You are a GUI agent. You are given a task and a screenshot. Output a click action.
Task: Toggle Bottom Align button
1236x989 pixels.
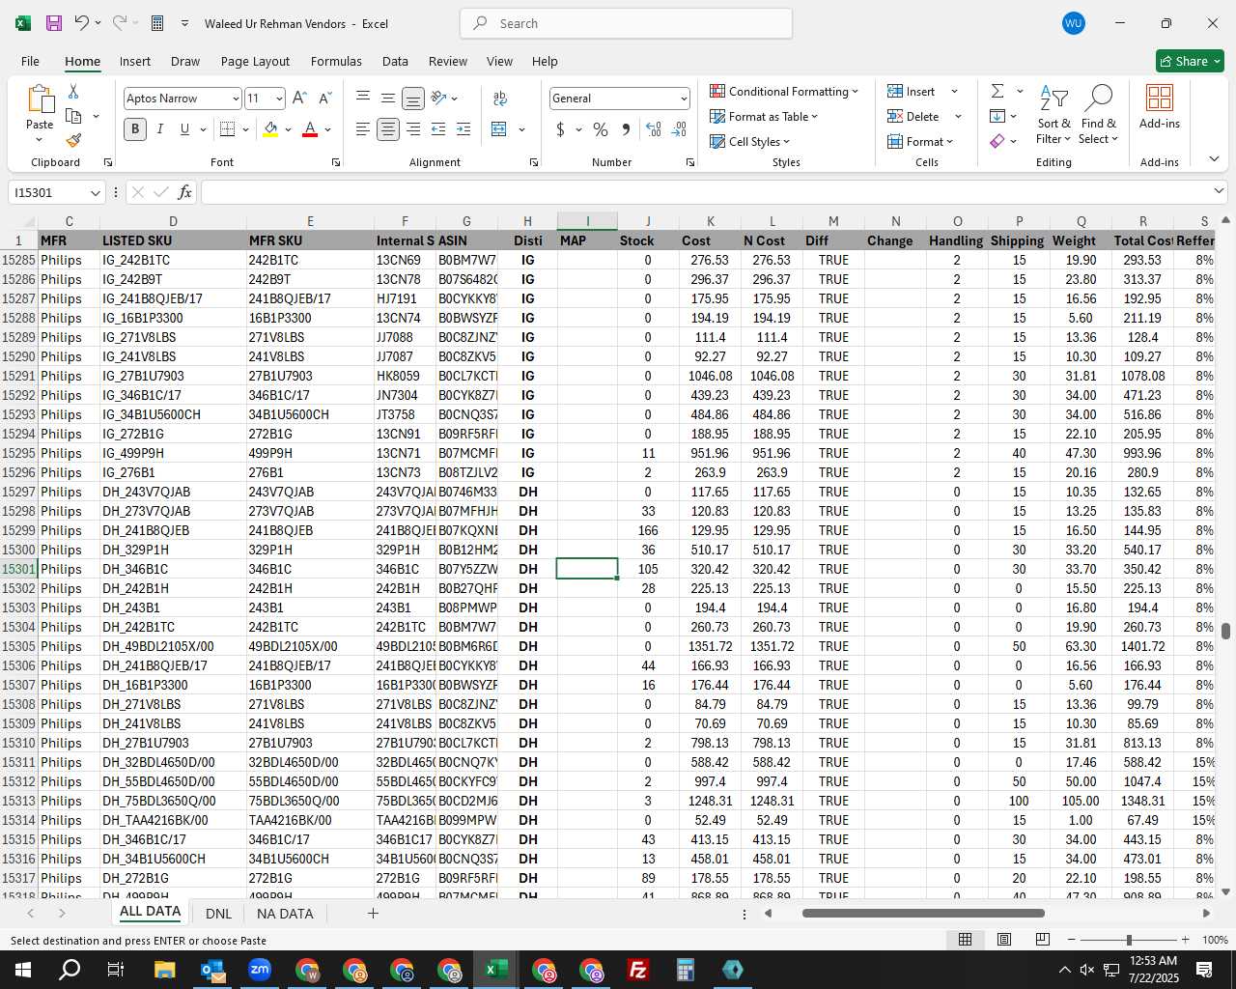413,99
